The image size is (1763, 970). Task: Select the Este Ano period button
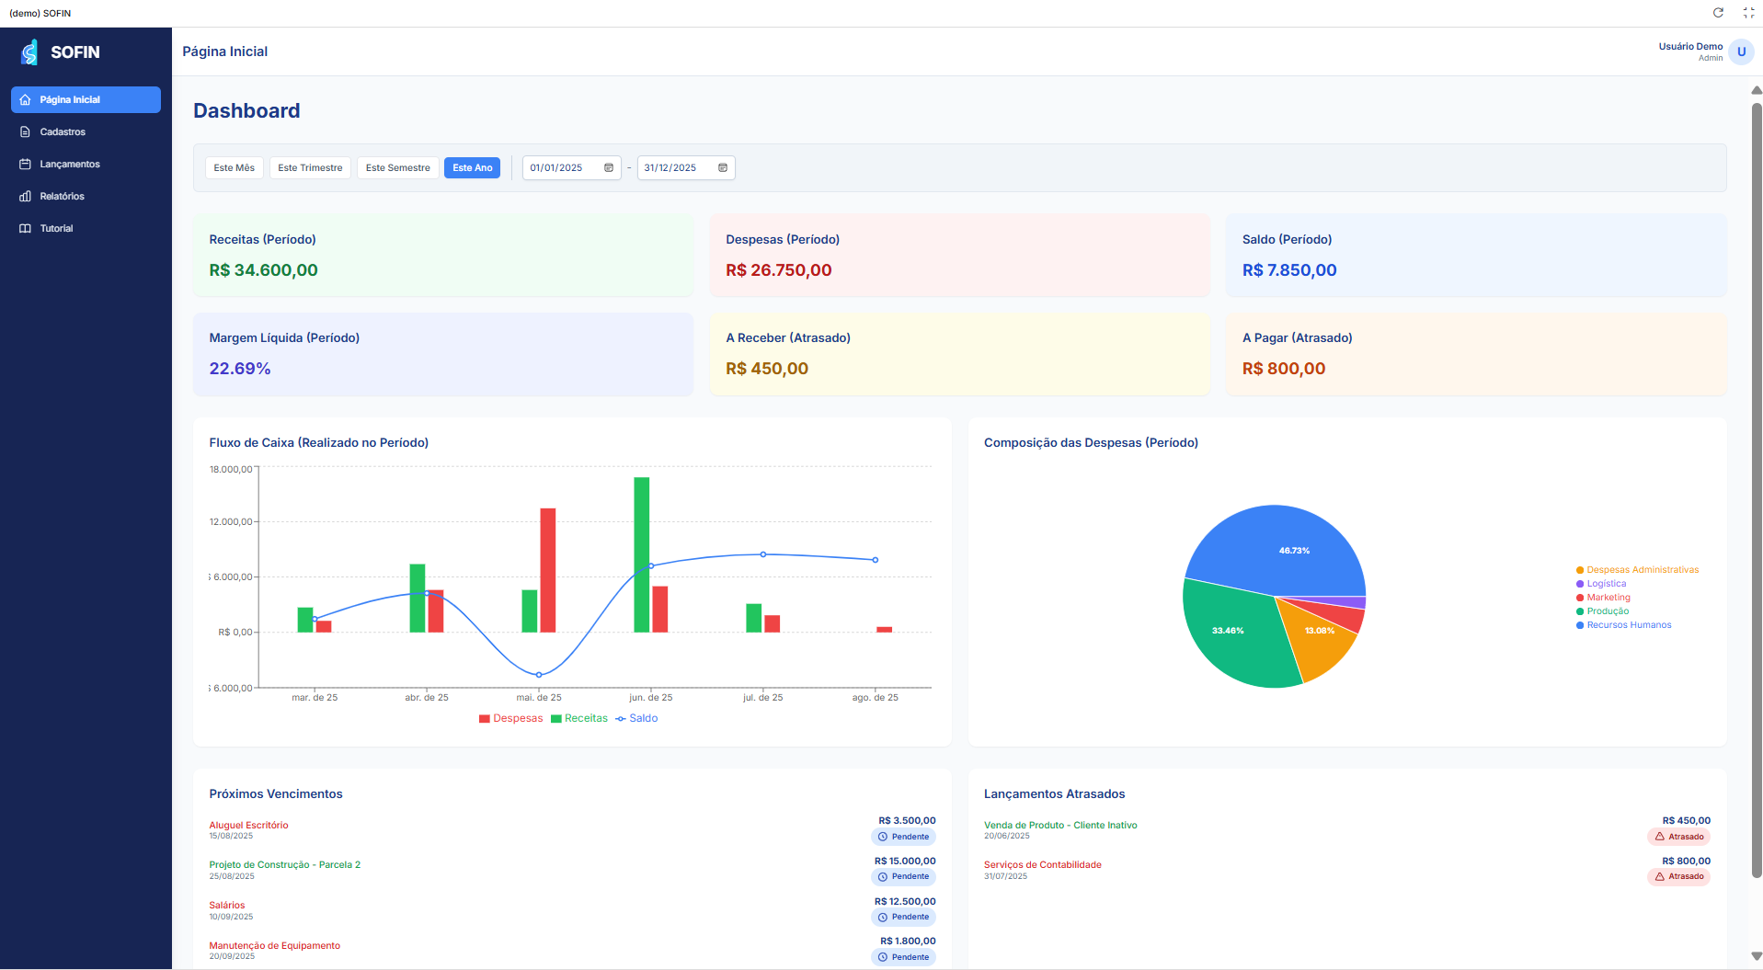pos(473,168)
